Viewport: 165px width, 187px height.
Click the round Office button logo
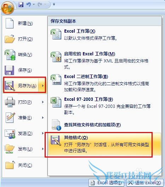[x=7, y=8]
